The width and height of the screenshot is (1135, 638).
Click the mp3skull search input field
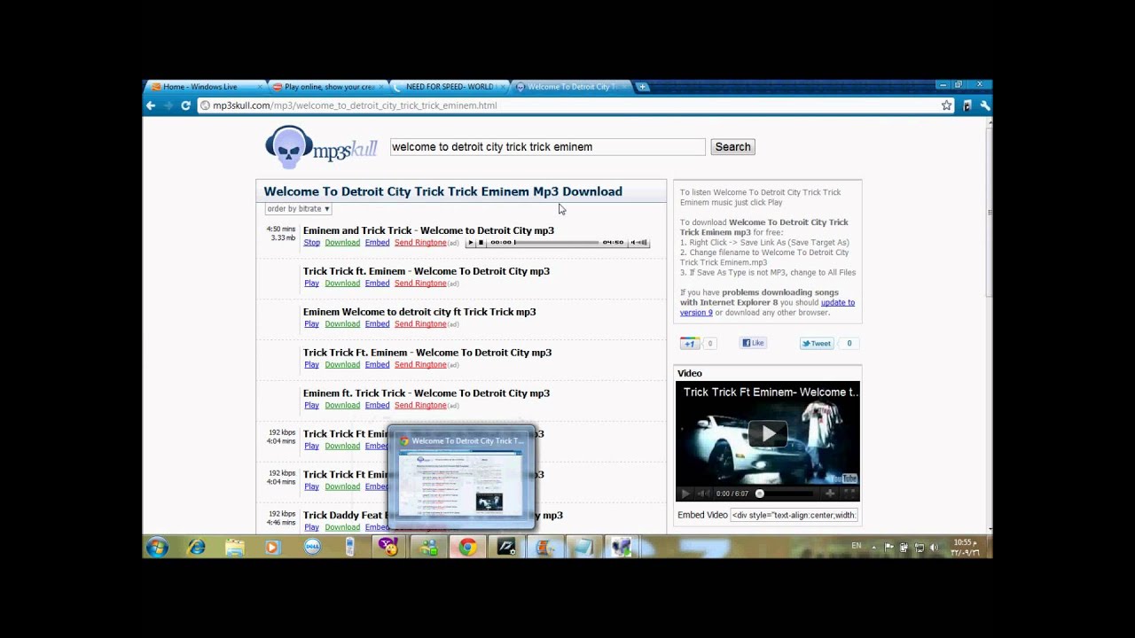(547, 147)
